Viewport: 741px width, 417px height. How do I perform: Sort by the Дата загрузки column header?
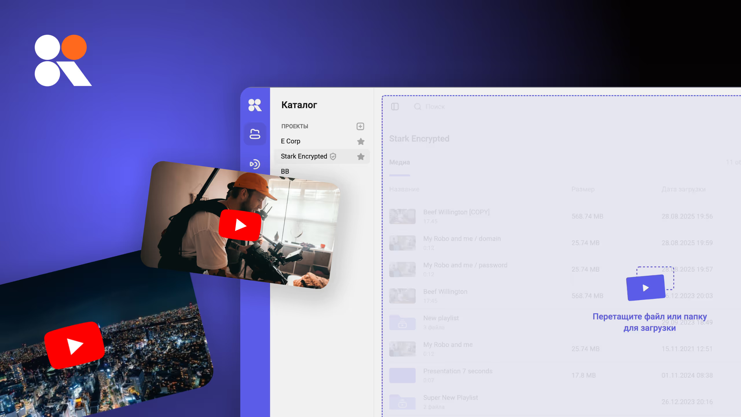click(x=683, y=189)
